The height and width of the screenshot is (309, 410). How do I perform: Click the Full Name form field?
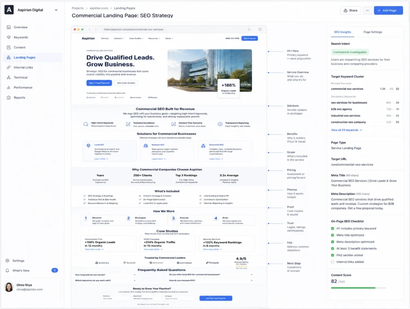tap(116, 298)
